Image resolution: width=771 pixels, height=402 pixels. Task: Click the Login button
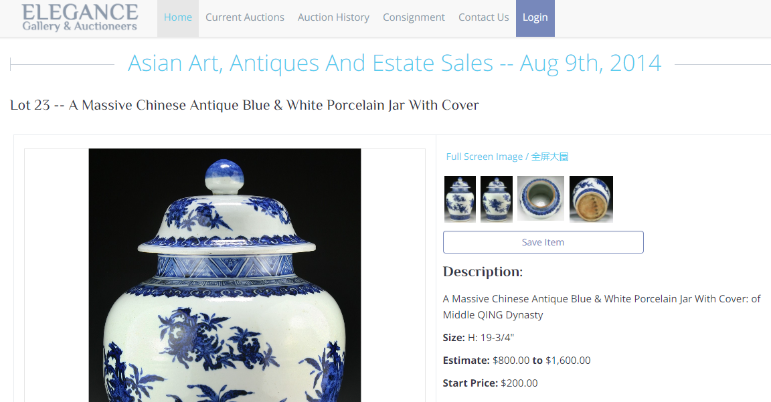[535, 17]
